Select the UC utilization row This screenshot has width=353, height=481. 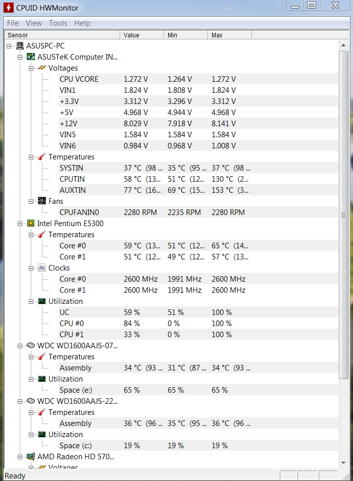[198, 312]
